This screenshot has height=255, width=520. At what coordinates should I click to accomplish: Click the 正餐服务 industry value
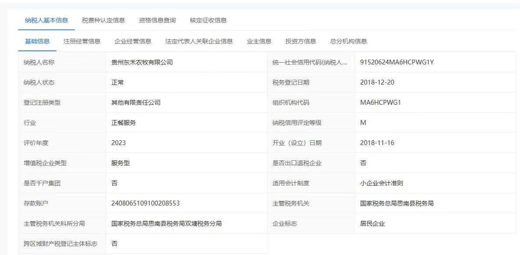124,123
